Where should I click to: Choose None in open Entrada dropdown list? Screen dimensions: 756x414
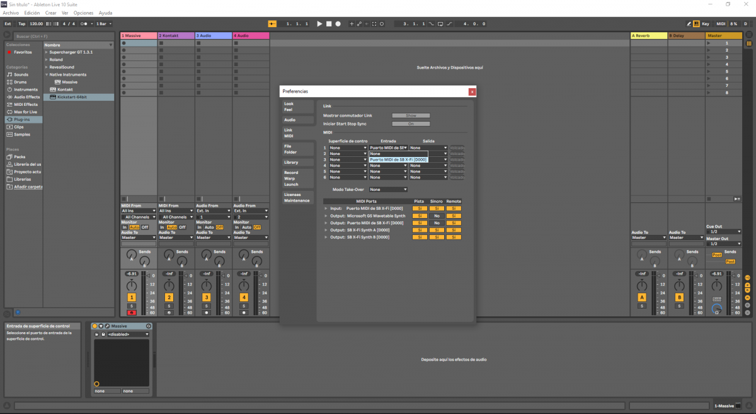(x=398, y=154)
